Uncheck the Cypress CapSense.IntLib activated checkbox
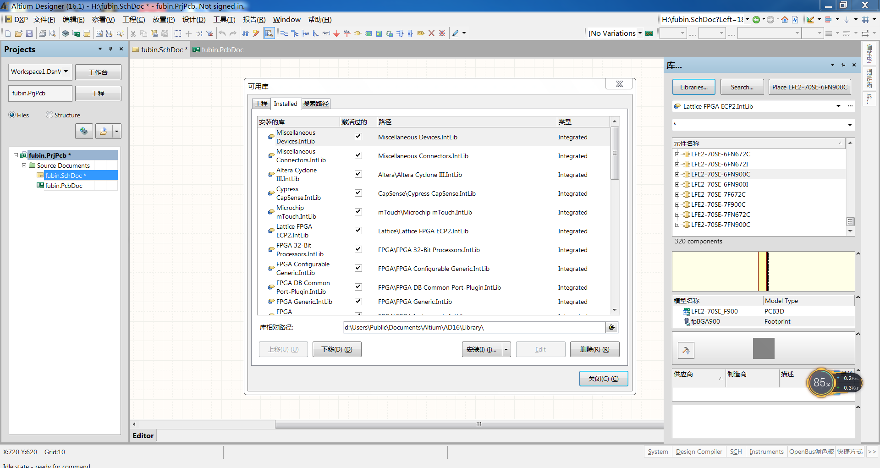 pos(358,193)
